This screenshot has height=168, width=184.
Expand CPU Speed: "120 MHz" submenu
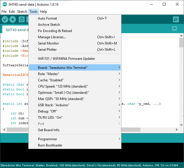click(75, 86)
